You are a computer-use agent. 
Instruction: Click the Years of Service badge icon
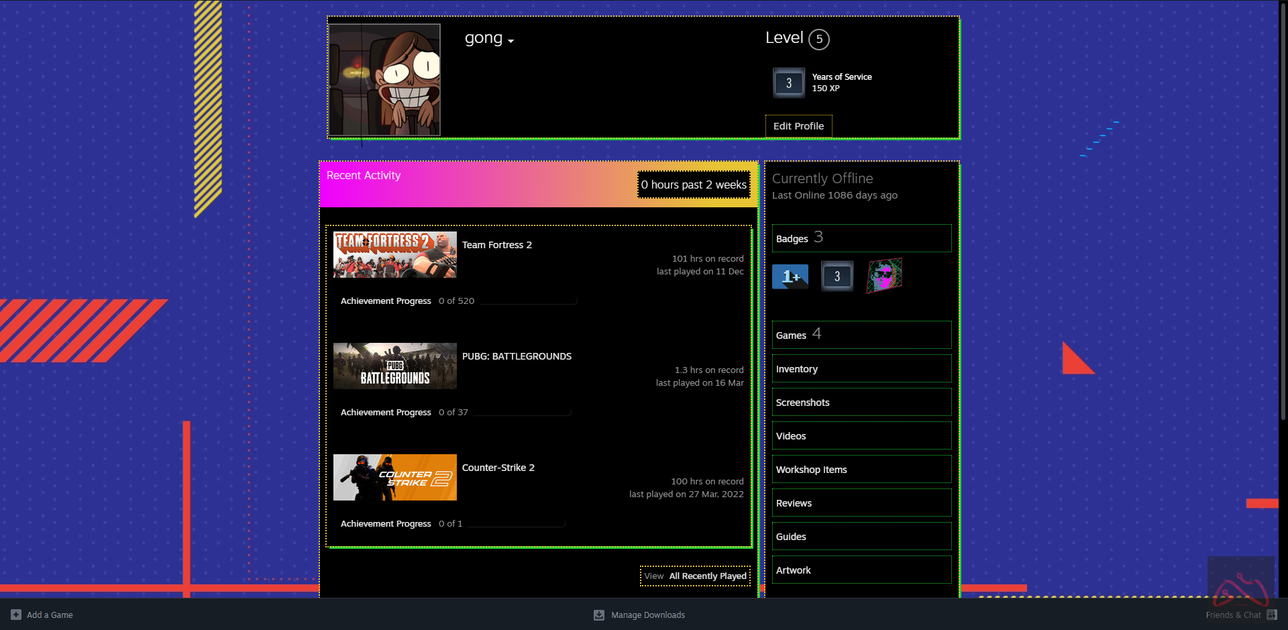789,83
